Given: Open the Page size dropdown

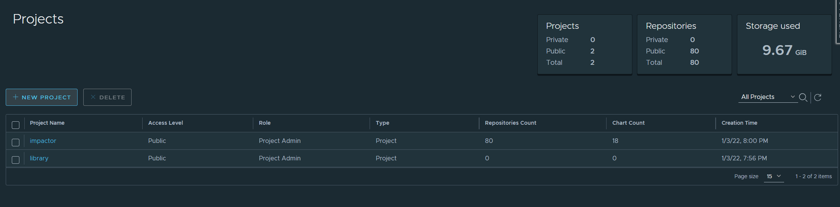Looking at the screenshot, I should [774, 176].
